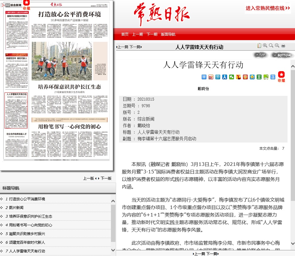Jump to bottom with the BOTTOM button
295x256 pixels.
click(x=282, y=55)
